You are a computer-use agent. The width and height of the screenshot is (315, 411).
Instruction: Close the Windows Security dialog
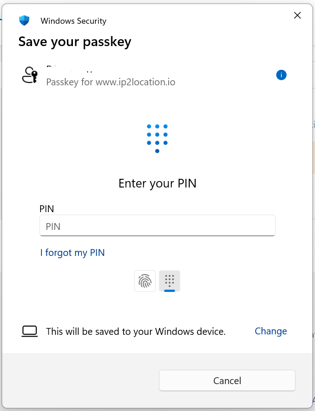297,16
